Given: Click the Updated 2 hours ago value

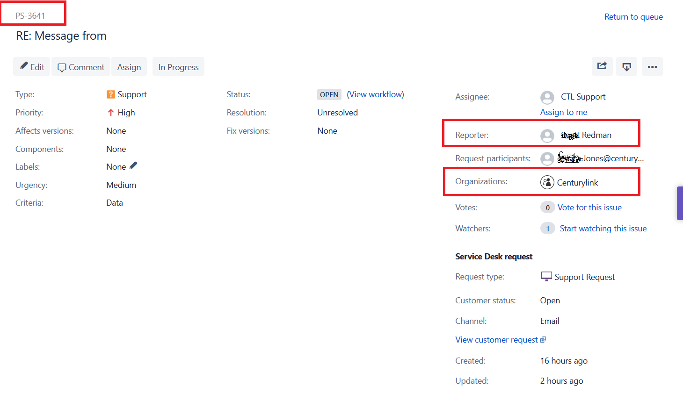Looking at the screenshot, I should (x=561, y=381).
